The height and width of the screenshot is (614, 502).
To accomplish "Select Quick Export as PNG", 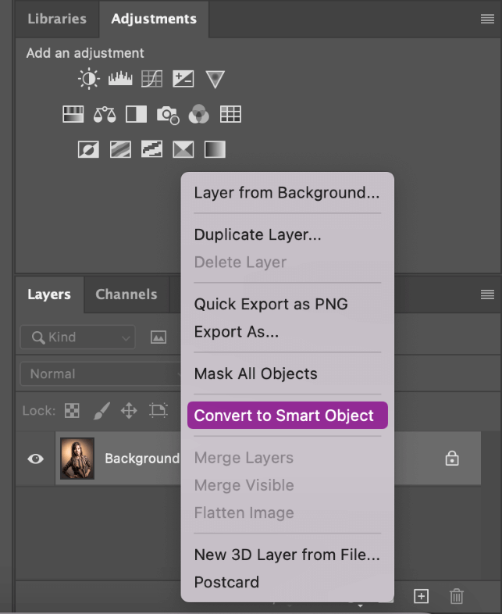I will (287, 304).
